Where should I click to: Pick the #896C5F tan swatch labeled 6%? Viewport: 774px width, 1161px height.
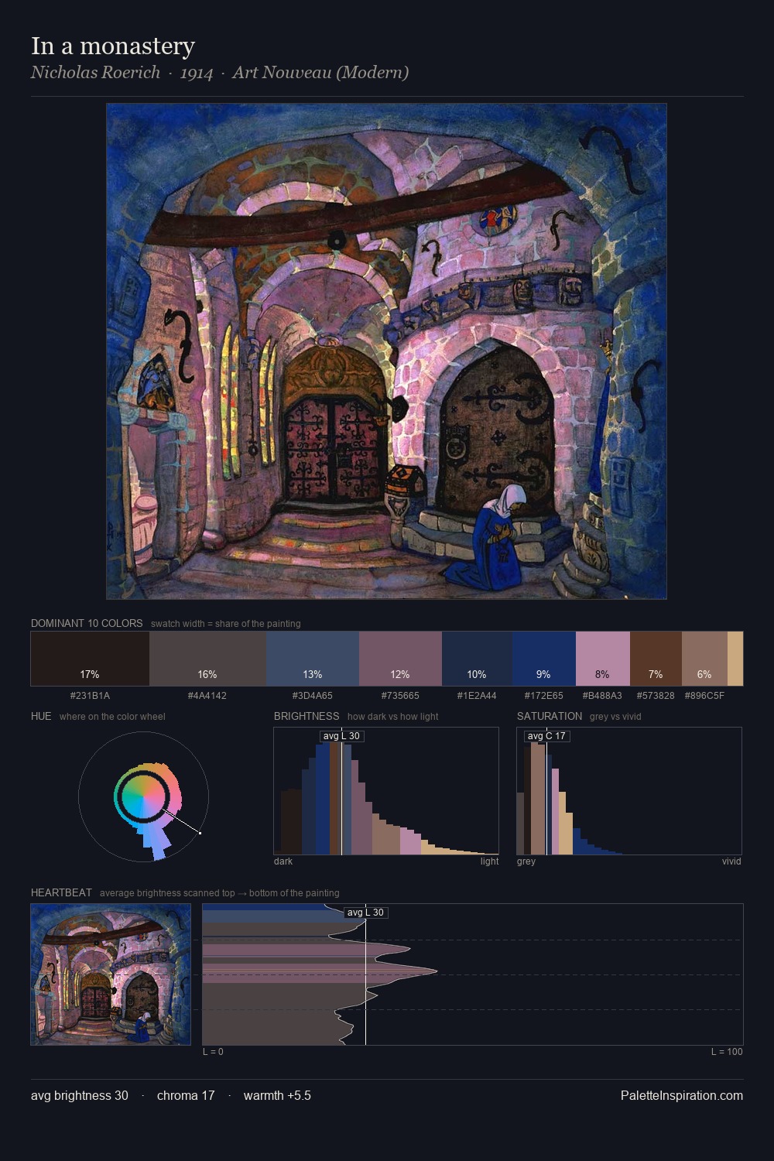point(704,659)
